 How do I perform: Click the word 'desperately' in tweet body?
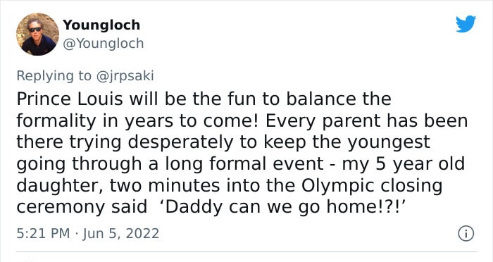(181, 142)
